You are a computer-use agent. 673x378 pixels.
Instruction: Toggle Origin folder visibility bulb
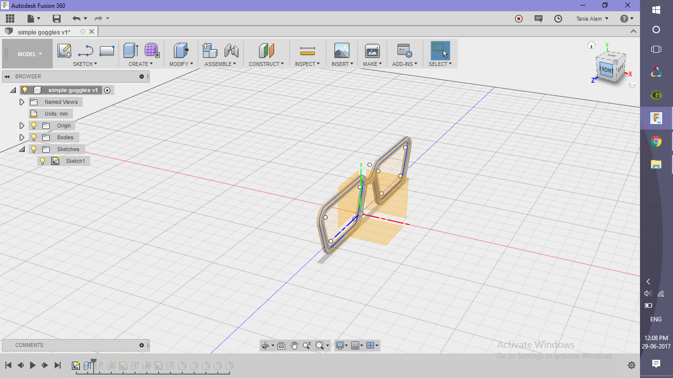[34, 126]
